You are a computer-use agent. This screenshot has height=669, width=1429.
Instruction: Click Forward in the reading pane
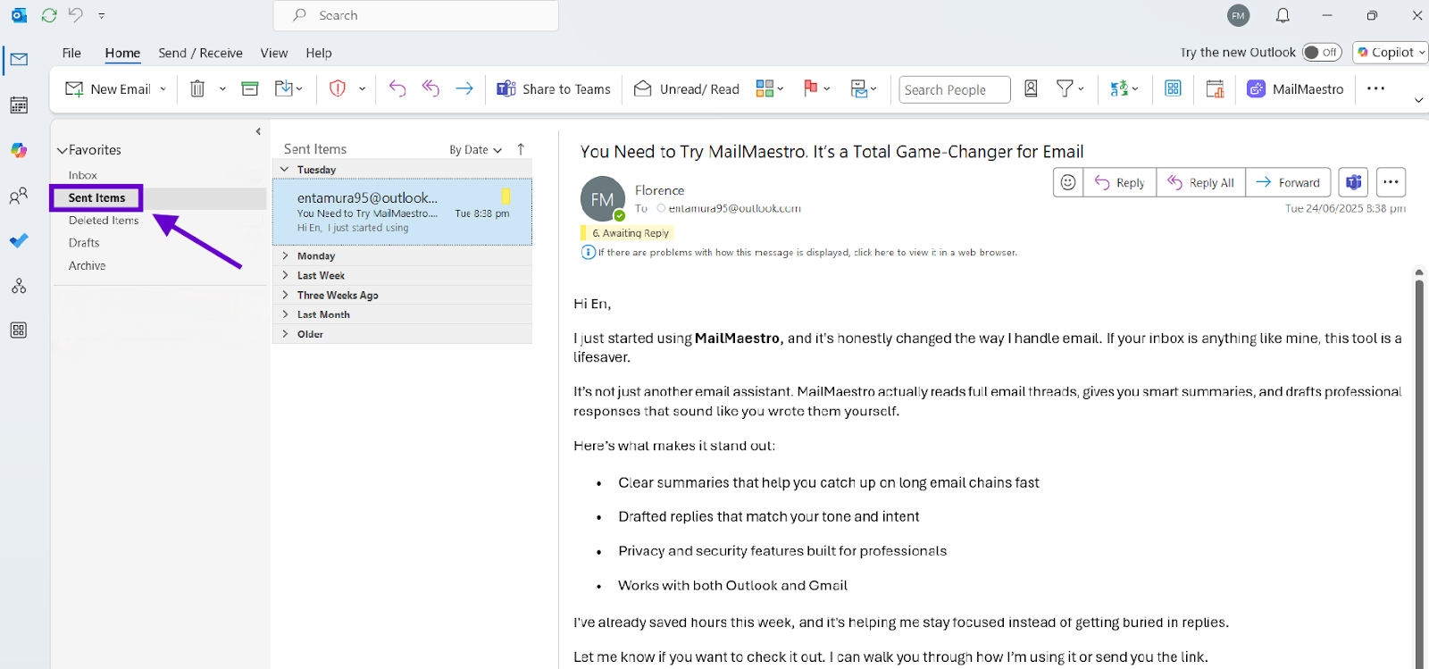pos(1288,182)
